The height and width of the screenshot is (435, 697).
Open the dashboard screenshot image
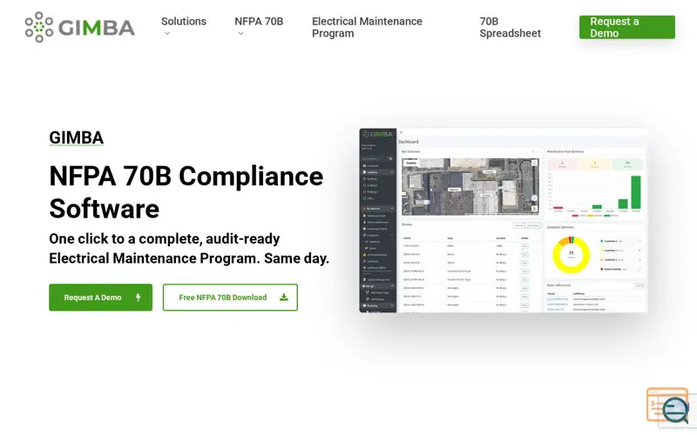click(504, 221)
